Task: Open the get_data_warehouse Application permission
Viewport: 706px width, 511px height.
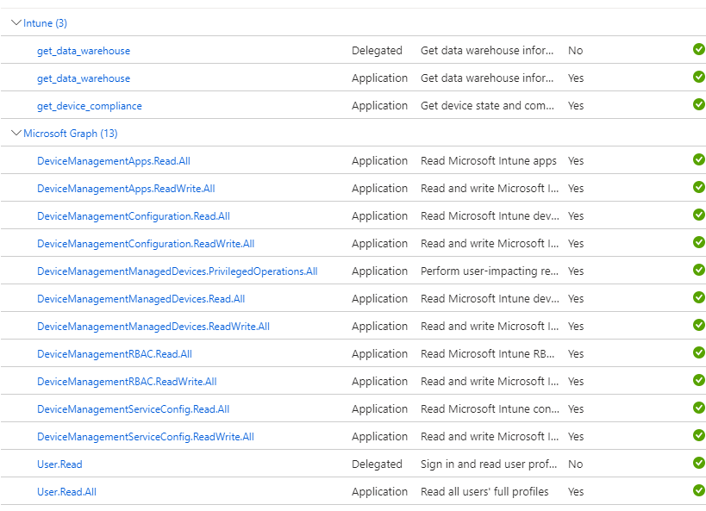Action: click(84, 78)
